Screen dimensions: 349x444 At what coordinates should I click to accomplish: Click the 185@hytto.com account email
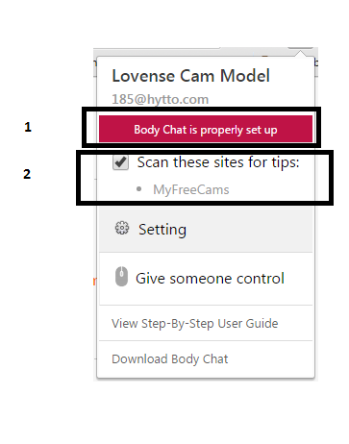[x=161, y=99]
